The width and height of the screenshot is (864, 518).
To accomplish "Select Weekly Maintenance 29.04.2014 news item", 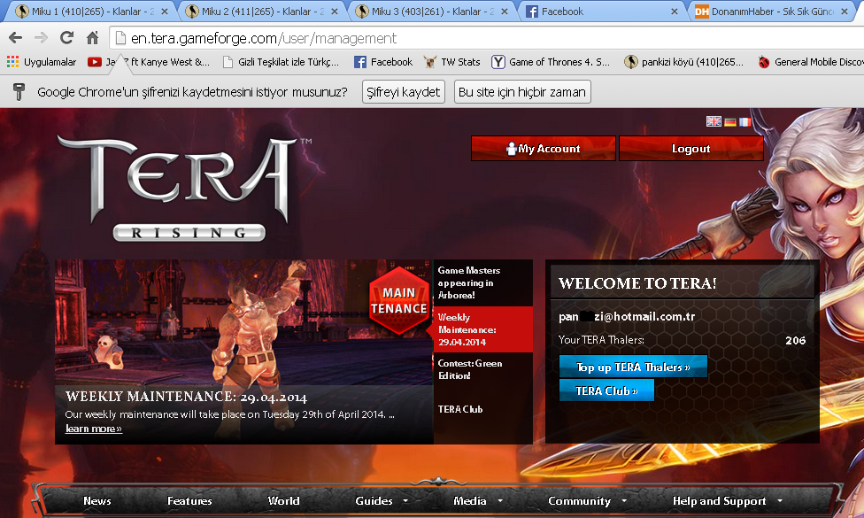I will (x=482, y=329).
